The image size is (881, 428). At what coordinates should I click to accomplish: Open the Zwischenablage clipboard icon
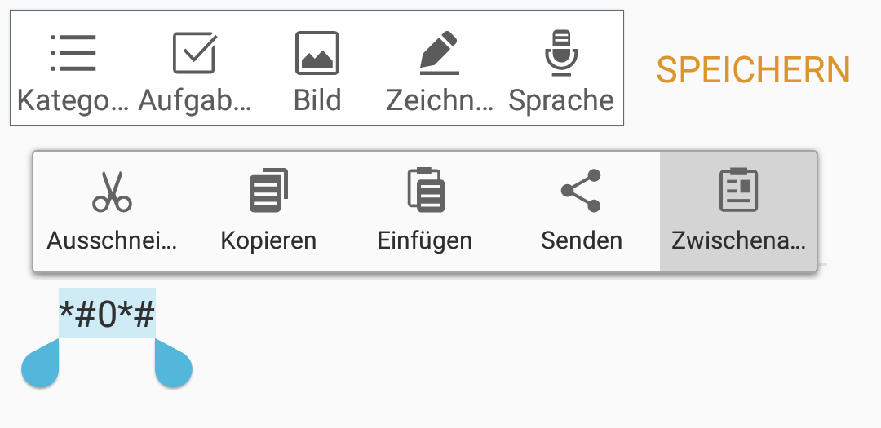(738, 191)
